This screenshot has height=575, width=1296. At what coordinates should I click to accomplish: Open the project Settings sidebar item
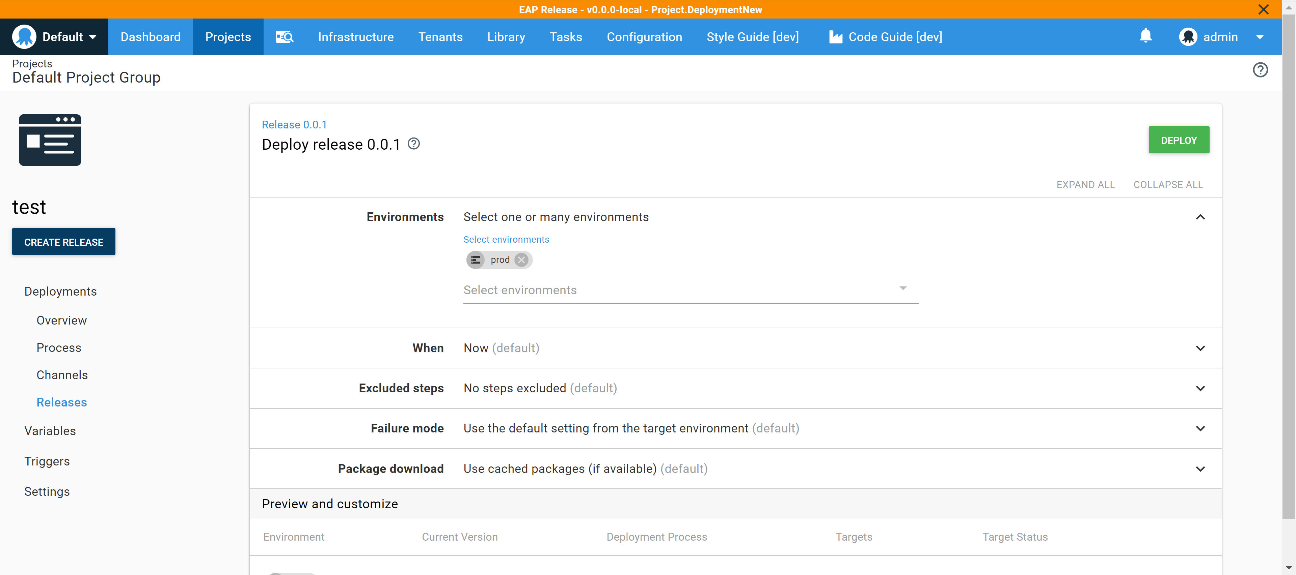click(x=47, y=491)
